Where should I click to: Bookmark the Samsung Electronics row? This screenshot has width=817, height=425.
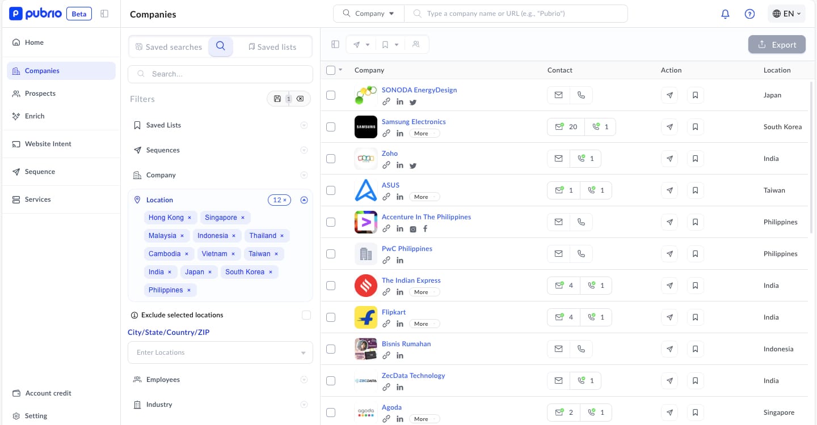pos(696,127)
